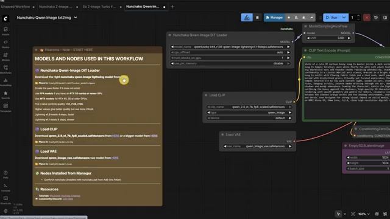The width and height of the screenshot is (390, 219).
Task: Open the zoom percentage dropdown
Action: [x=364, y=214]
